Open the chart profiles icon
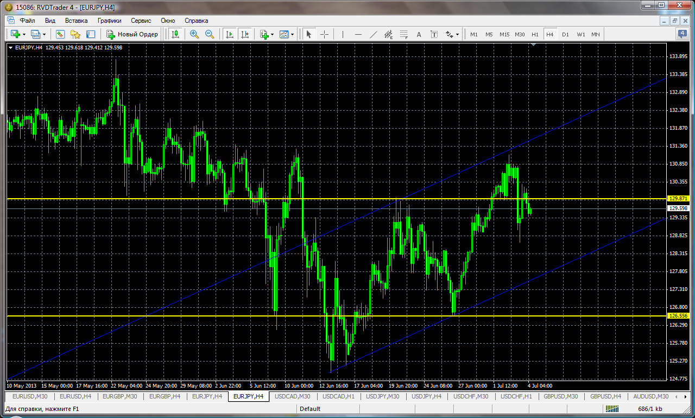 [x=36, y=34]
